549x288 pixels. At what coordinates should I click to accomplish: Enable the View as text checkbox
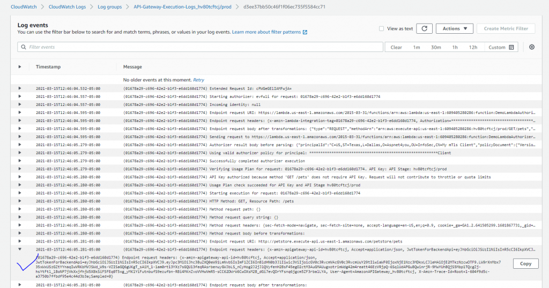[x=381, y=29]
